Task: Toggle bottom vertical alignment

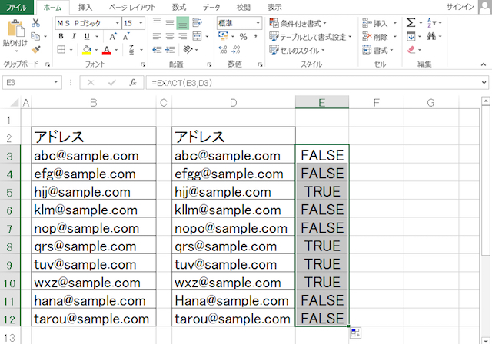Action: pyautogui.click(x=183, y=23)
